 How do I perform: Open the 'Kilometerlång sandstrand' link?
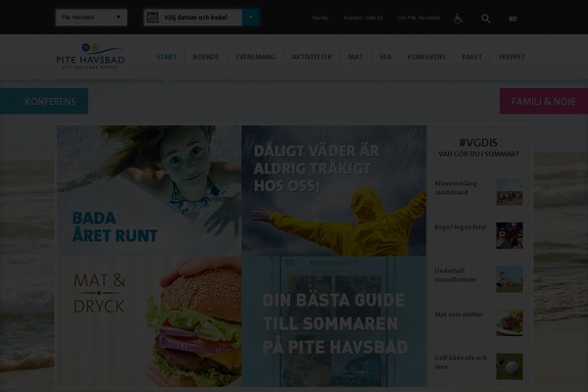[456, 188]
